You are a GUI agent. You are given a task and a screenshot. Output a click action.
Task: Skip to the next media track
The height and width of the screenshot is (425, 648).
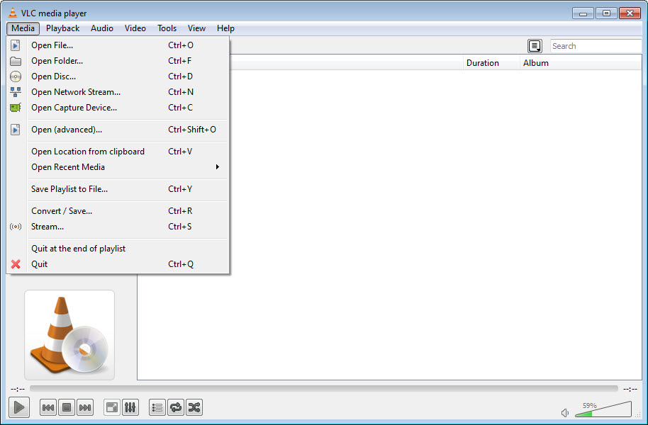tap(84, 408)
